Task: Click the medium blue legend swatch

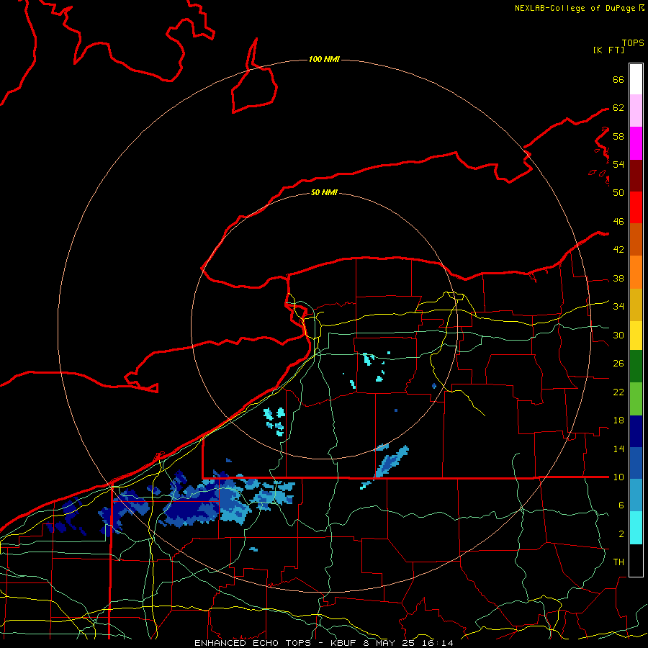Action: 636,463
